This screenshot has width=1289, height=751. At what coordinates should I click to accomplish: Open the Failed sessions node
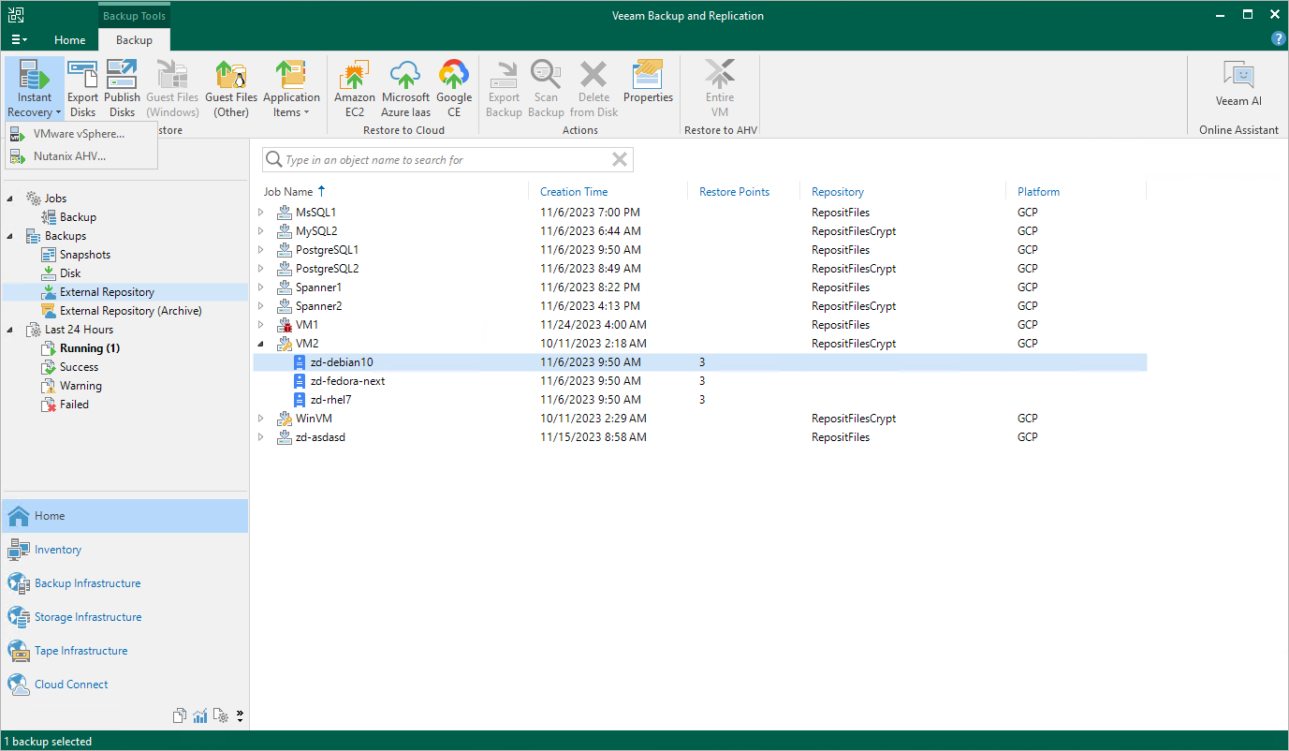[x=75, y=405]
